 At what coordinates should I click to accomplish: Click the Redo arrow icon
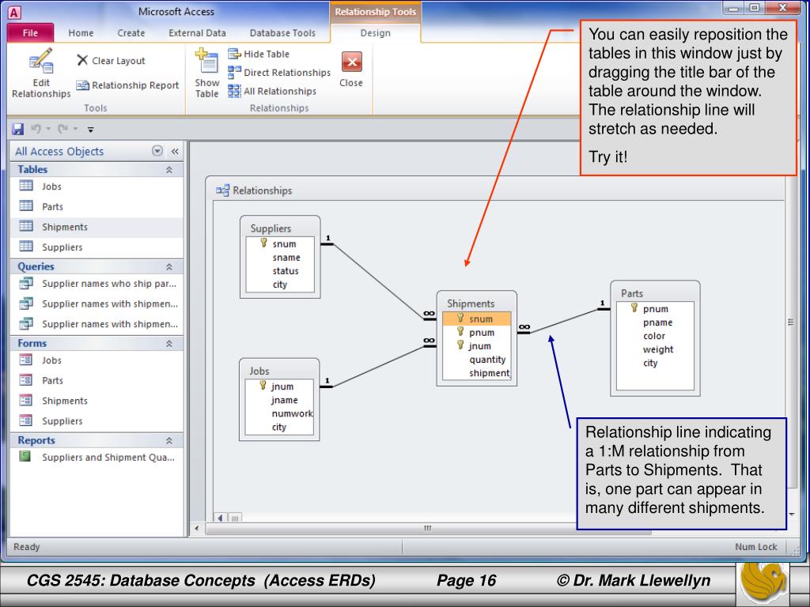click(62, 129)
